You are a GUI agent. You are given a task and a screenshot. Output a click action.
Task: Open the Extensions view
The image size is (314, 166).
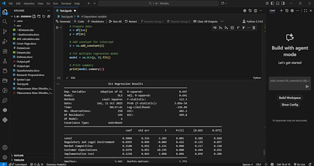tap(5, 51)
